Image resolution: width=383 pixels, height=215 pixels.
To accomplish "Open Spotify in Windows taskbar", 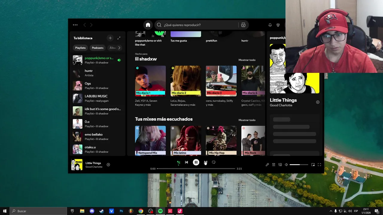I will (x=160, y=211).
